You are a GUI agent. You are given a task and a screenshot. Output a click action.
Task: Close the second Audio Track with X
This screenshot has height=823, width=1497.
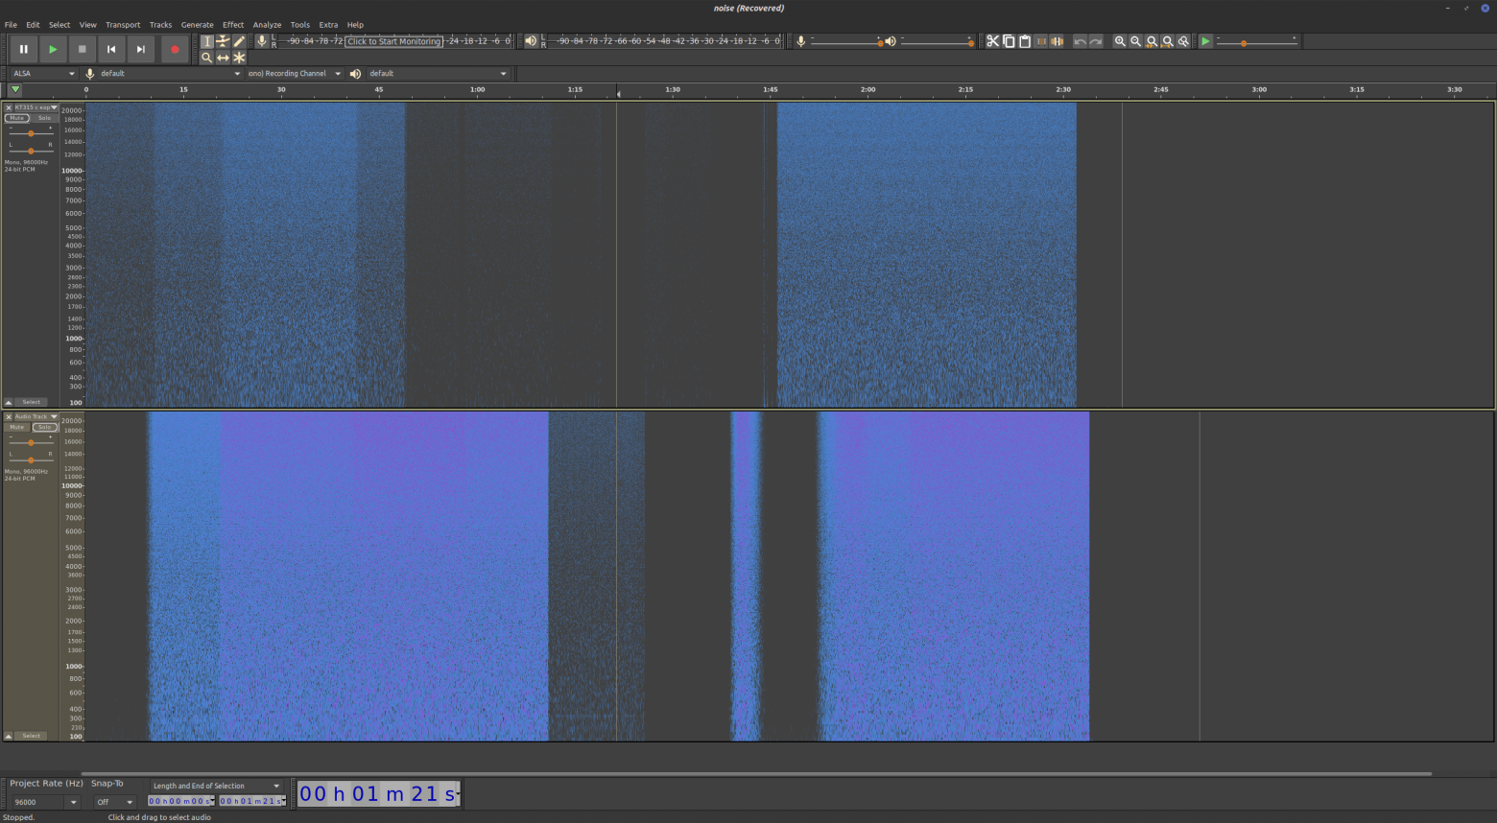9,417
